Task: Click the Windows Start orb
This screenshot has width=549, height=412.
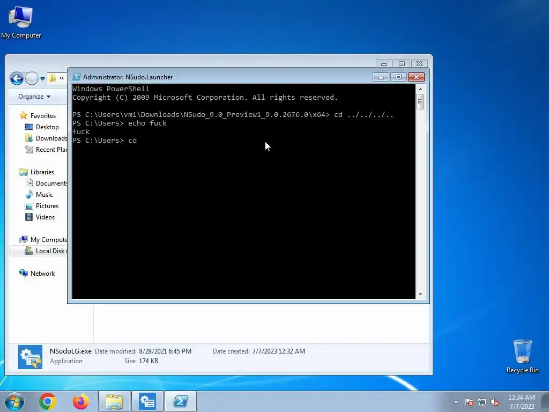Action: [14, 401]
